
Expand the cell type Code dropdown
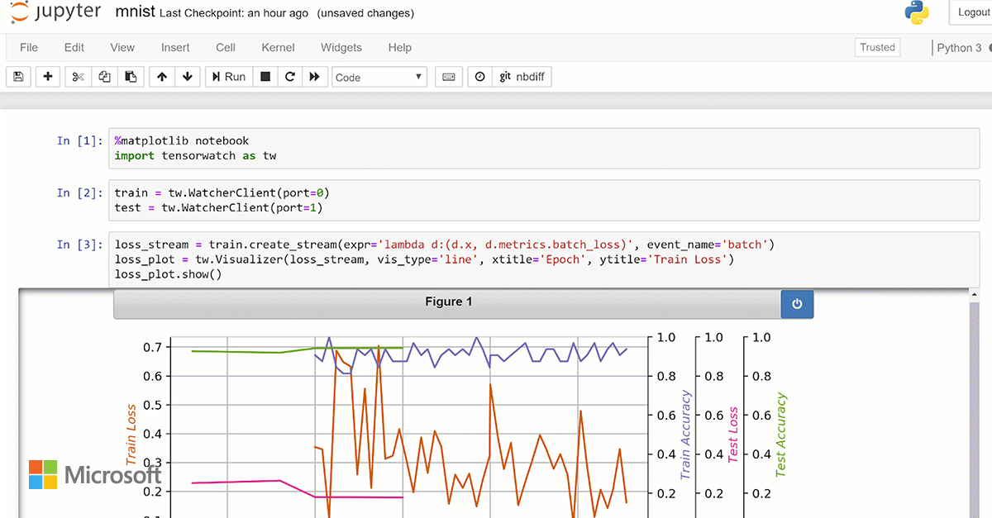(x=379, y=77)
